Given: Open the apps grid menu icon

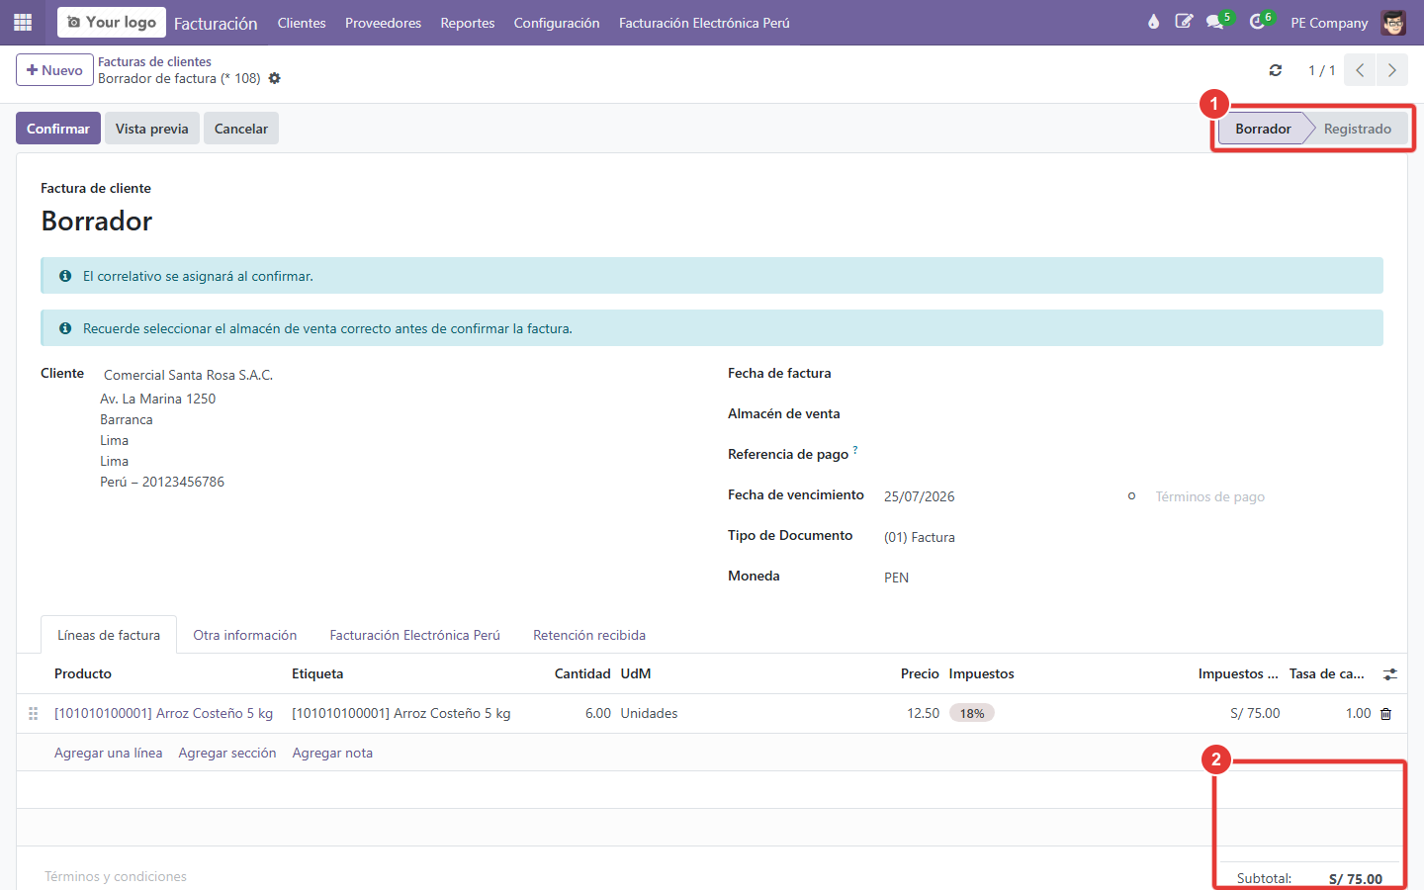Looking at the screenshot, I should point(23,22).
